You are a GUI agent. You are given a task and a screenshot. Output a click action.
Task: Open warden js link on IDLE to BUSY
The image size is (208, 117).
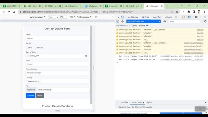coord(182,56)
